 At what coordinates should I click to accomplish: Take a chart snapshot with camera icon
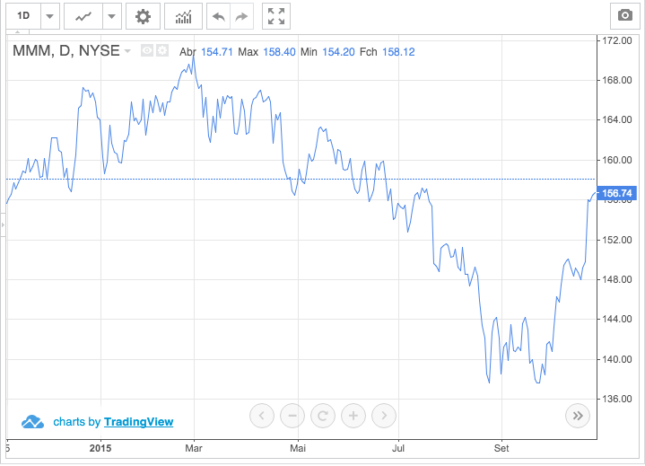[623, 16]
